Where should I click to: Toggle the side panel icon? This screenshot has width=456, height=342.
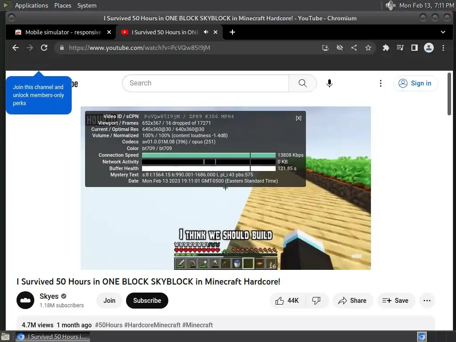[415, 48]
